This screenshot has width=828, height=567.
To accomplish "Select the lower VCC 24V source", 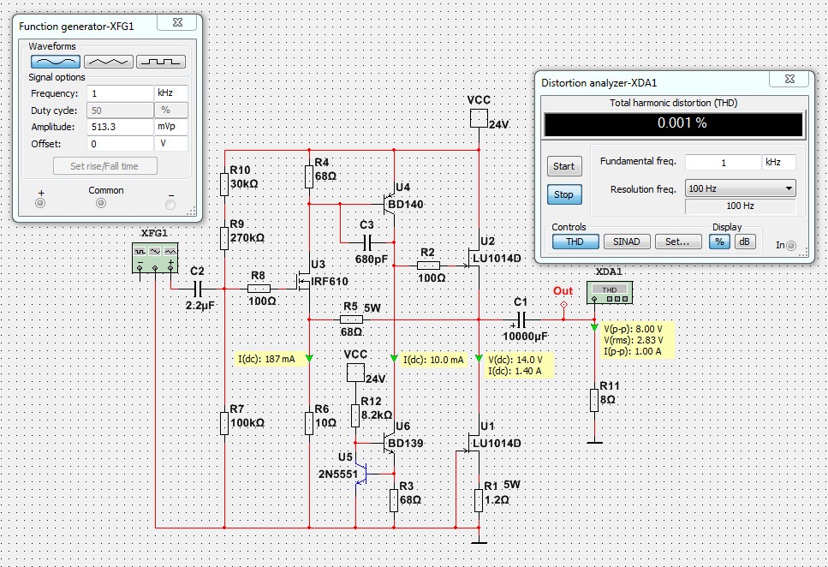I will pyautogui.click(x=355, y=373).
